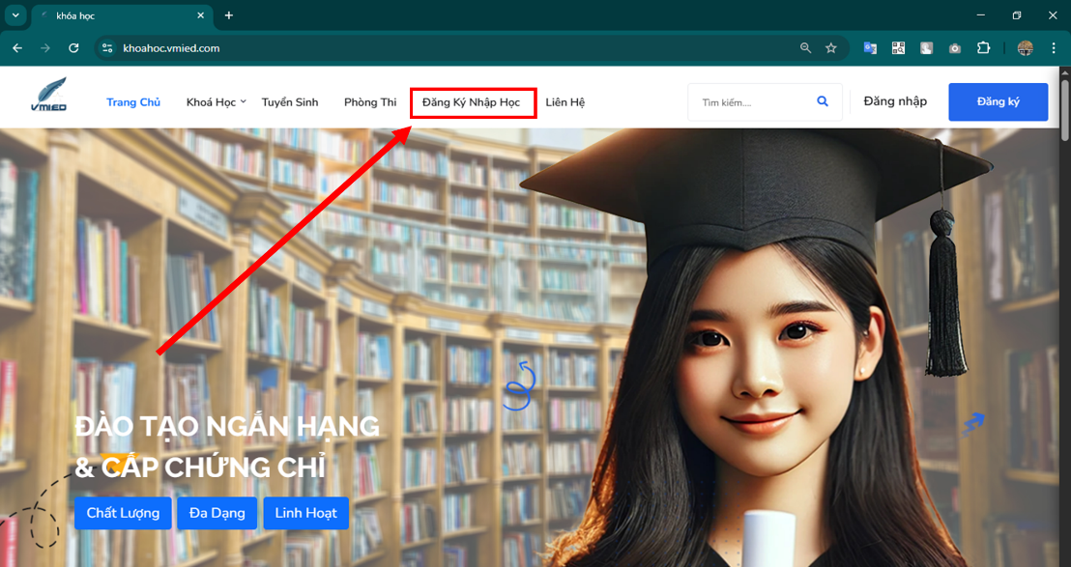Open Chrome three-dot menu

(1054, 47)
